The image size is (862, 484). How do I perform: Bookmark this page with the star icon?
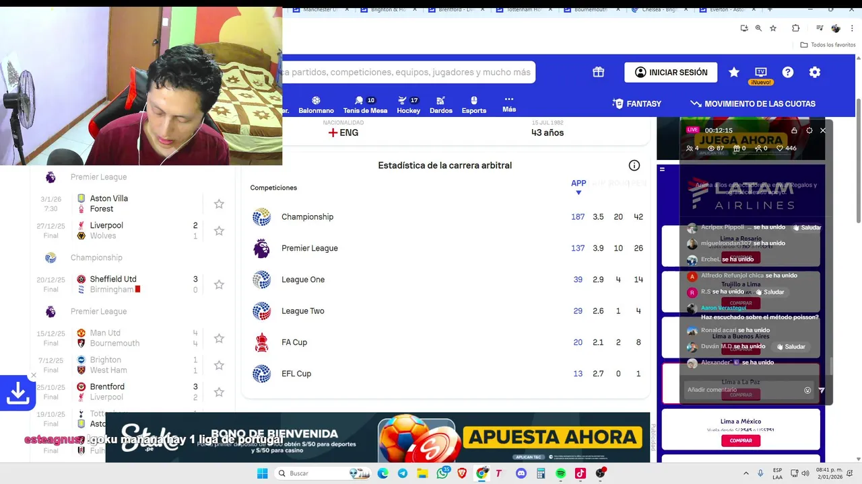(x=773, y=28)
